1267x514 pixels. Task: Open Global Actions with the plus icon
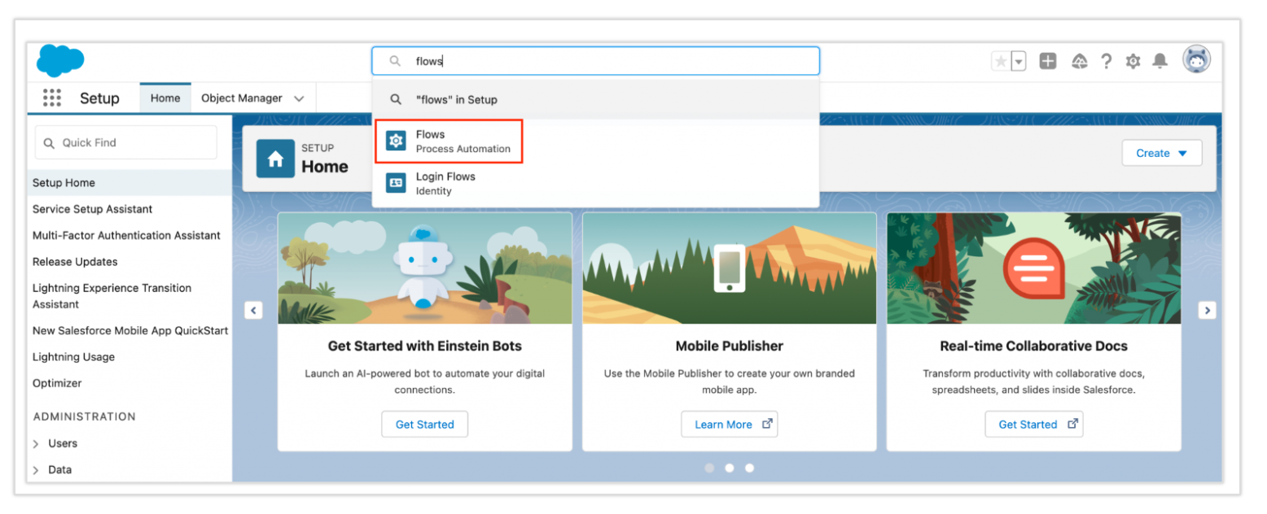1048,60
